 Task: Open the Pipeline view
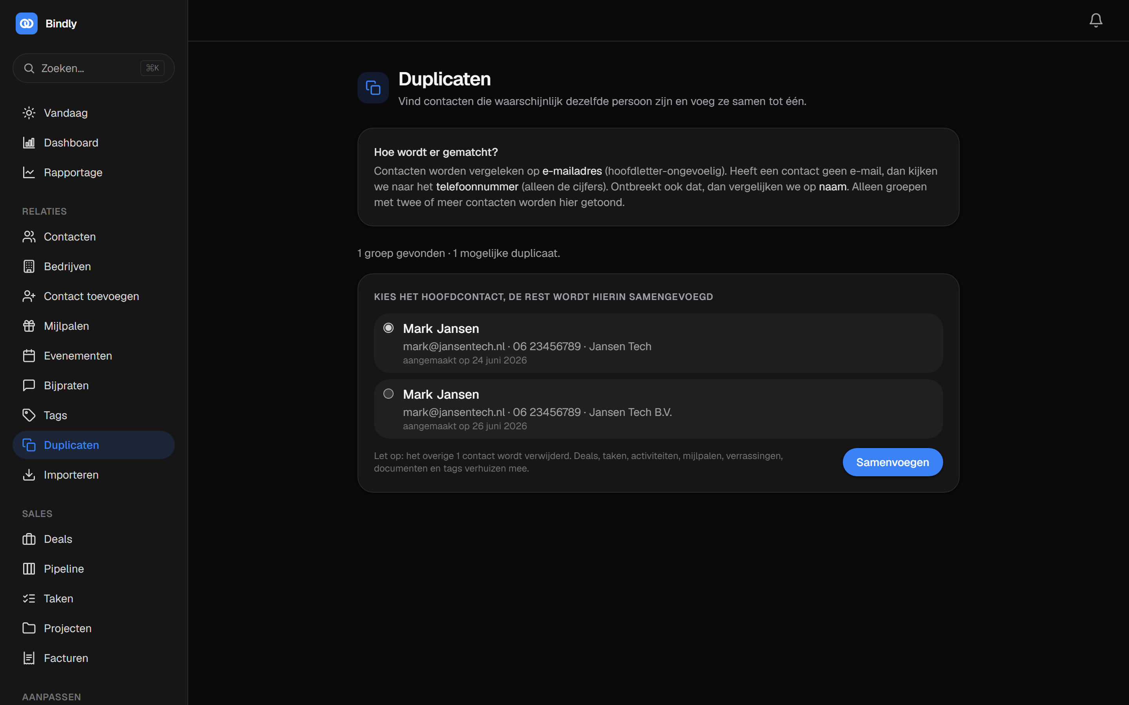tap(94, 569)
